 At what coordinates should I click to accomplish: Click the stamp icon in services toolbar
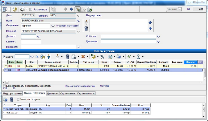coord(139,57)
